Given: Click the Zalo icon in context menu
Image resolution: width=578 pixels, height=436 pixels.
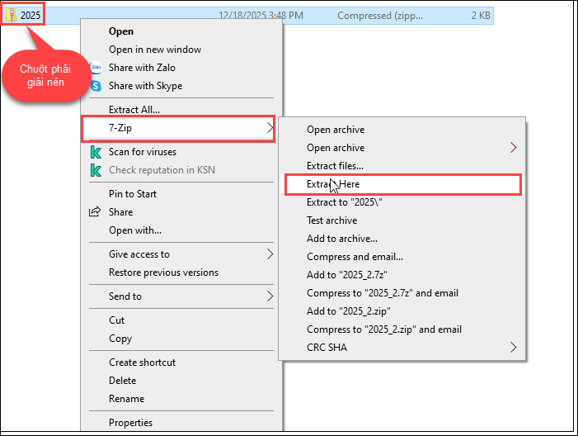Looking at the screenshot, I should (96, 68).
